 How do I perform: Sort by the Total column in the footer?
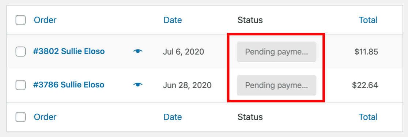368,117
